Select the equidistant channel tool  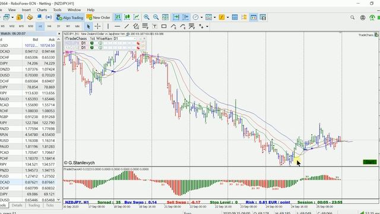pos(136,26)
